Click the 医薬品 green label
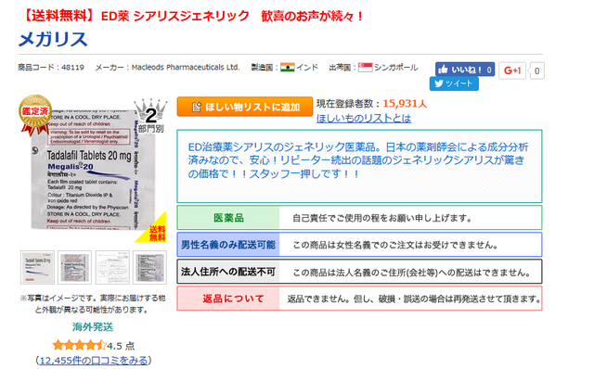Screen dimensions: 594x369 (x=228, y=218)
